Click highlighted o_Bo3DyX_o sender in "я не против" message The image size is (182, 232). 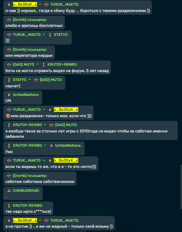[x=25, y=220]
